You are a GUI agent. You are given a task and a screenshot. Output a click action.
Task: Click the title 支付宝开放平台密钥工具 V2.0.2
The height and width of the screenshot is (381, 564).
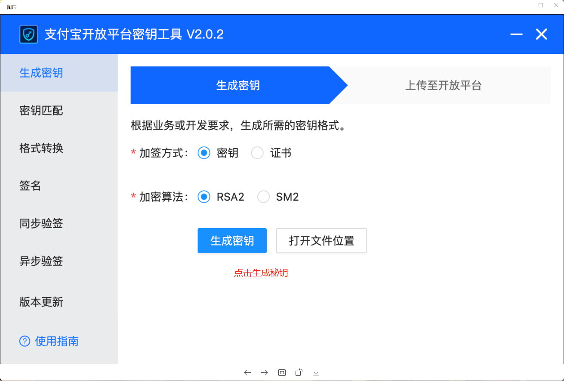134,34
